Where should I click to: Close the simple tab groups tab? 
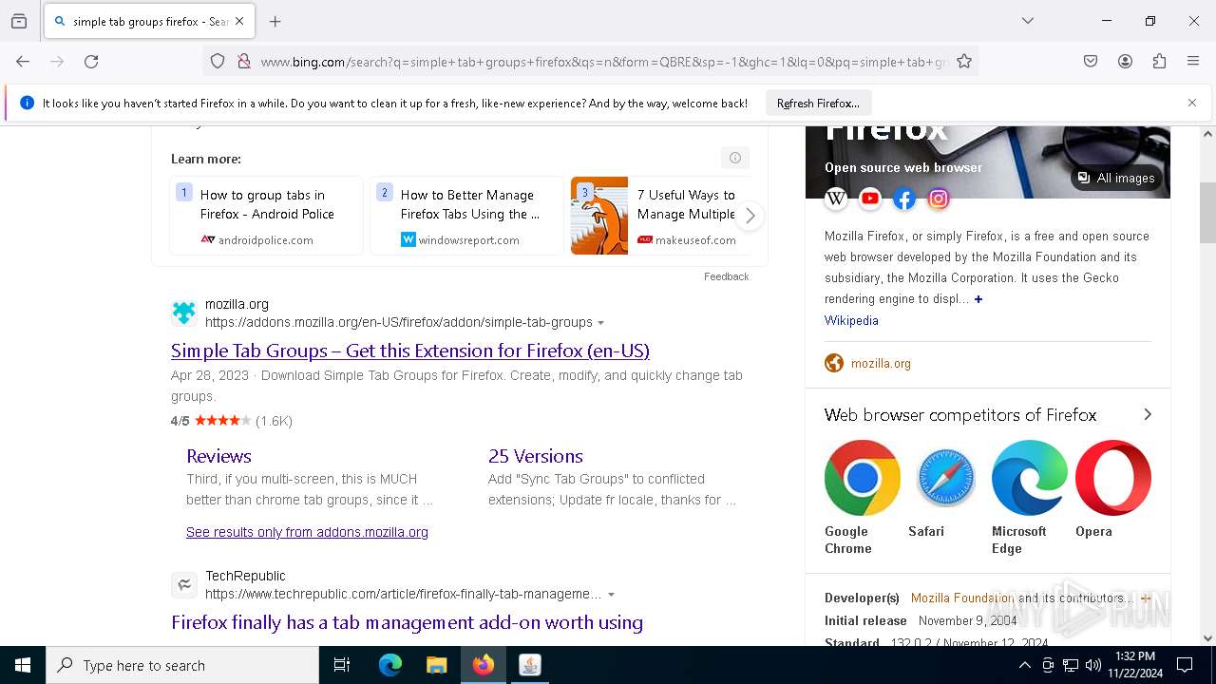(239, 21)
